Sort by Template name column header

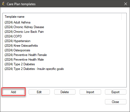click(x=14, y=17)
